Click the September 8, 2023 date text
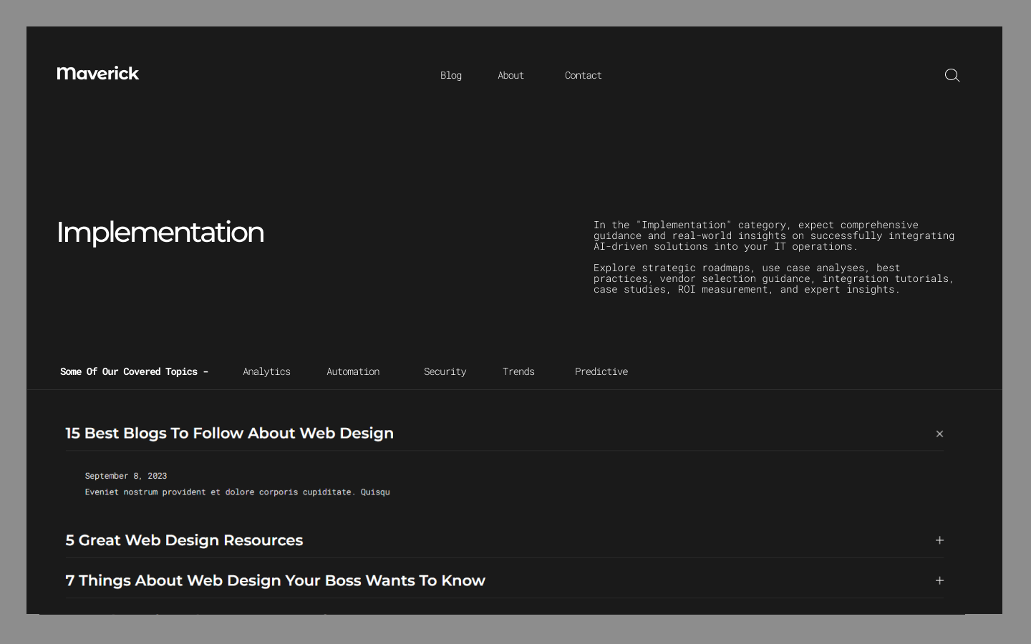 pos(126,476)
